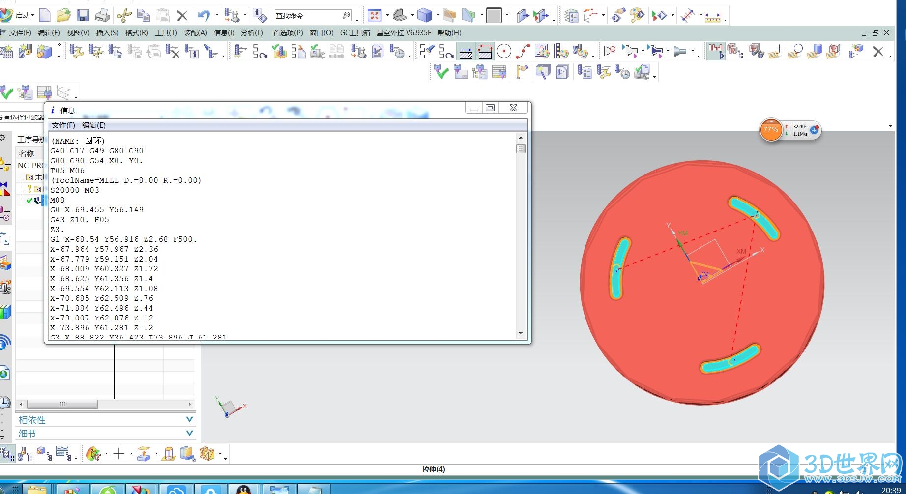This screenshot has height=494, width=906.
Task: Click the Cut Object scissors icon
Action: 96,51
